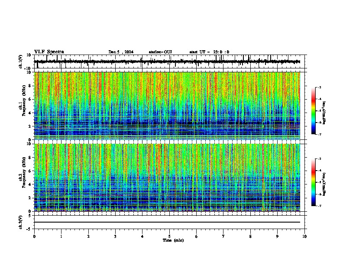Screen dimensions: 343x265
Task: Click the ch.1 'Frequency (kHz)' axis label
Action: 23,100
